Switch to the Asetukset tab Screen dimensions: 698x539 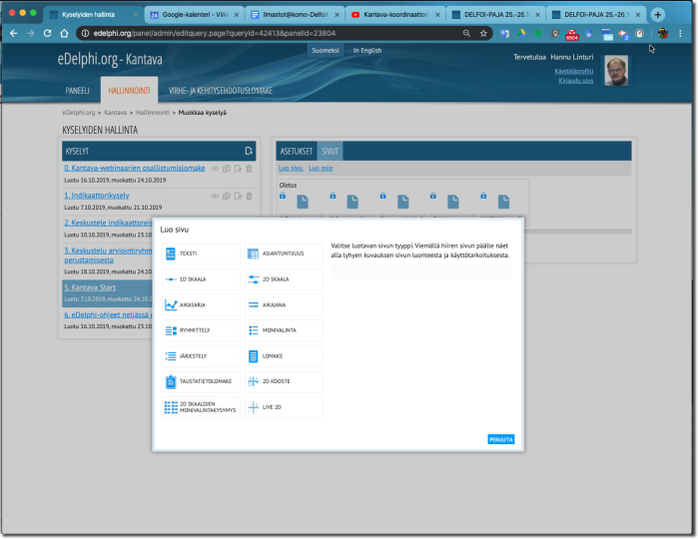point(296,151)
